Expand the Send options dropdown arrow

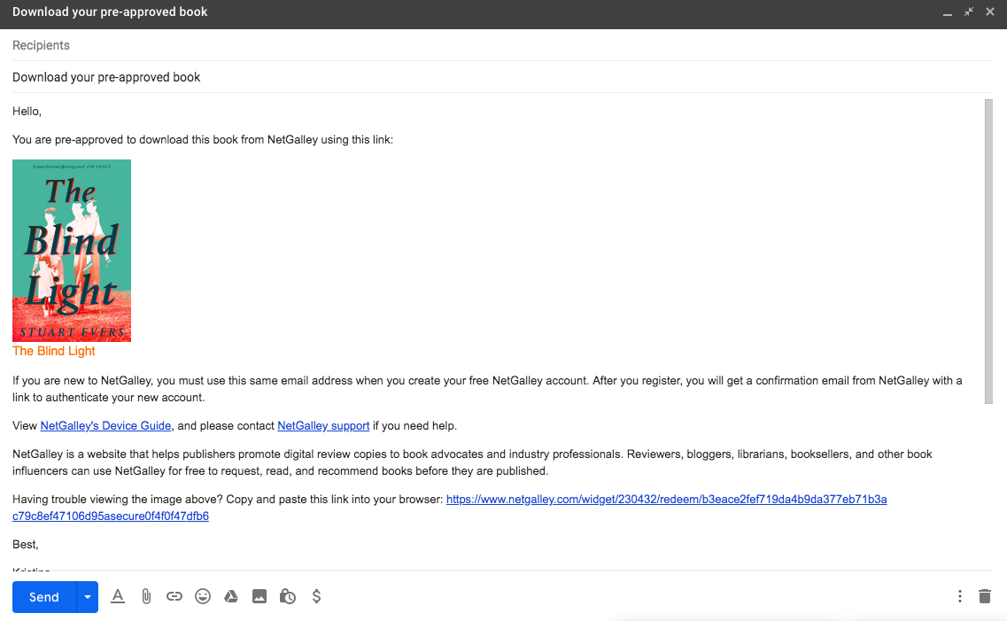point(87,597)
